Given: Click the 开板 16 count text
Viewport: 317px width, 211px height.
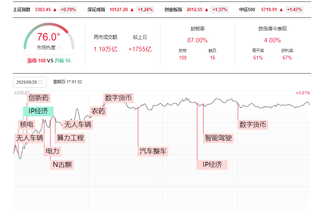Looking at the screenshot, I should (x=63, y=61).
